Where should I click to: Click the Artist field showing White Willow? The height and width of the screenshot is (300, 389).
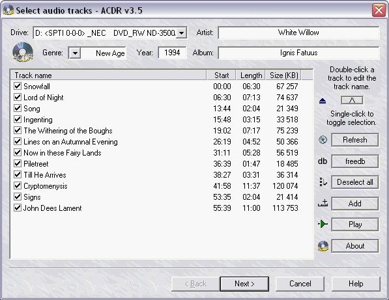pyautogui.click(x=298, y=33)
